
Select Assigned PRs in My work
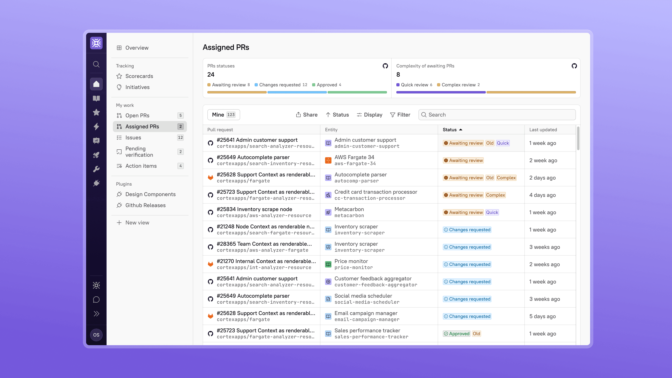pos(150,127)
